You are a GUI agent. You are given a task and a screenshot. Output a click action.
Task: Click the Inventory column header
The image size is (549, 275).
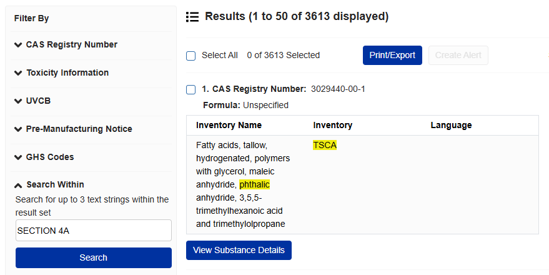click(x=333, y=126)
